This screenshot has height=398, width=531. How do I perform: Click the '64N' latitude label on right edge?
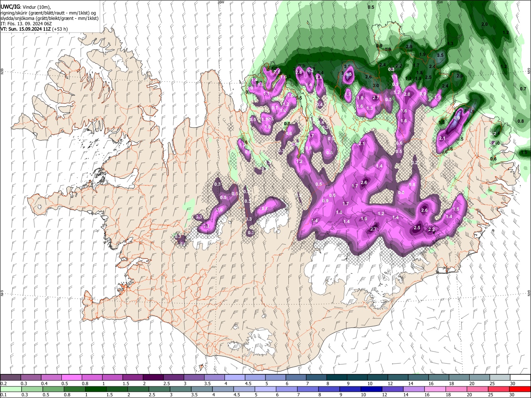point(529,293)
